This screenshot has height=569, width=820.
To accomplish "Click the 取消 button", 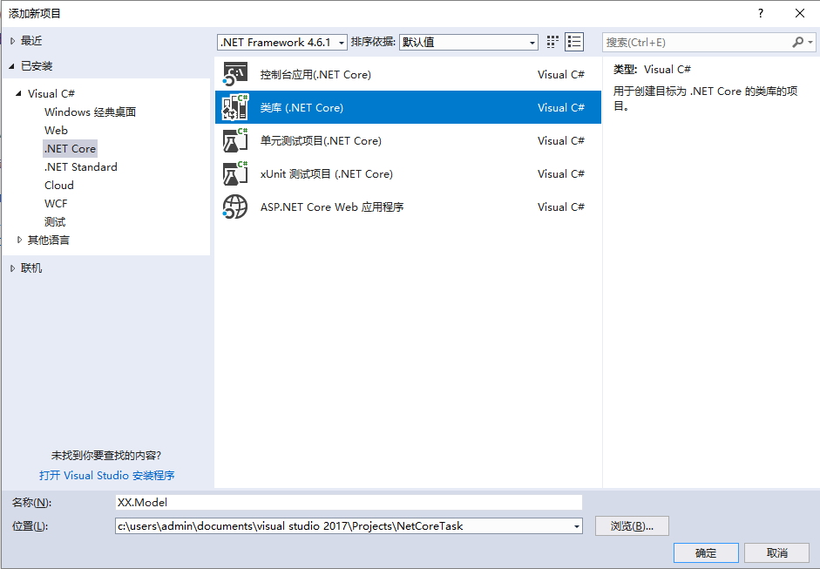I will tap(776, 552).
